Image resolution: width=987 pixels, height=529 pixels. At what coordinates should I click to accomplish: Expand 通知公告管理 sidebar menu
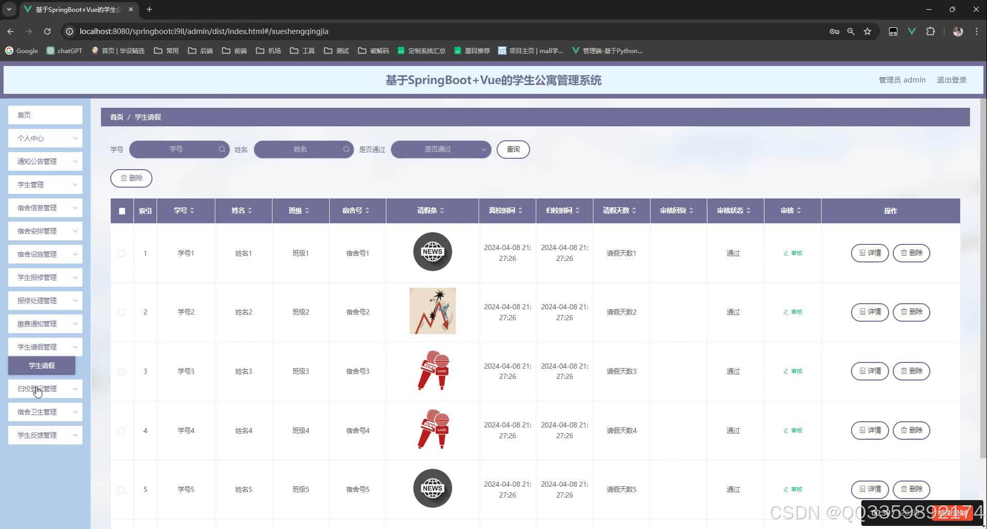pos(45,161)
